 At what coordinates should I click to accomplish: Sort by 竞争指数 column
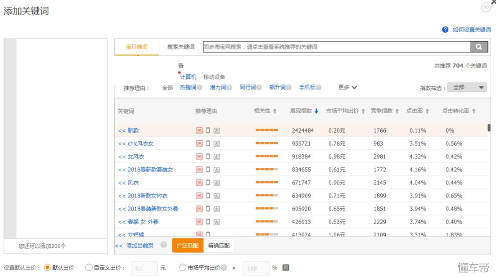click(385, 111)
